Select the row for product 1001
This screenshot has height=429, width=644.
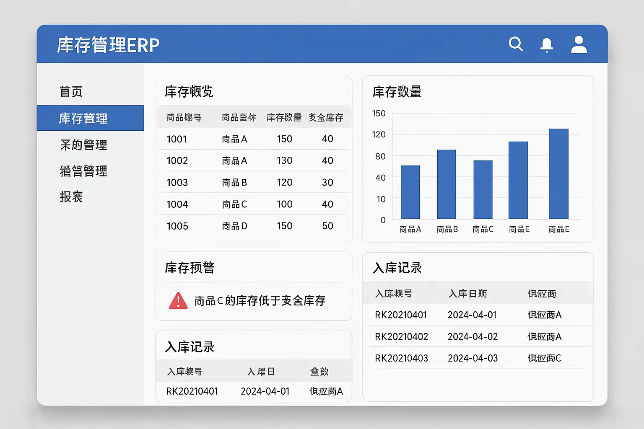click(x=253, y=139)
